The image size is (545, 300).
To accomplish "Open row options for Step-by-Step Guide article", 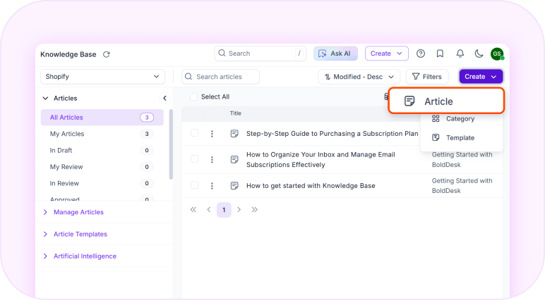I will tap(212, 134).
